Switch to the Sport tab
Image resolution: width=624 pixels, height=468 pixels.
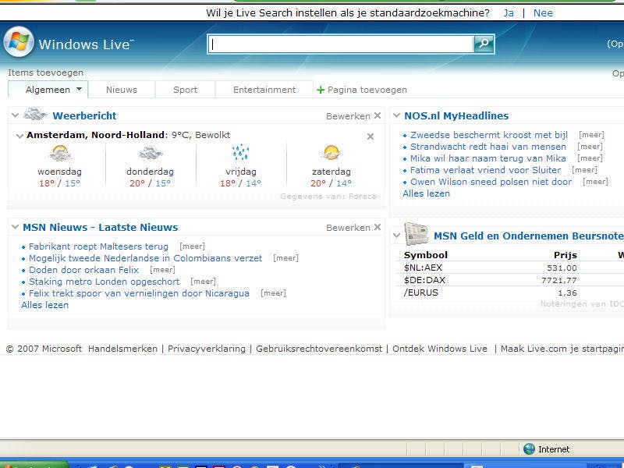(x=185, y=90)
